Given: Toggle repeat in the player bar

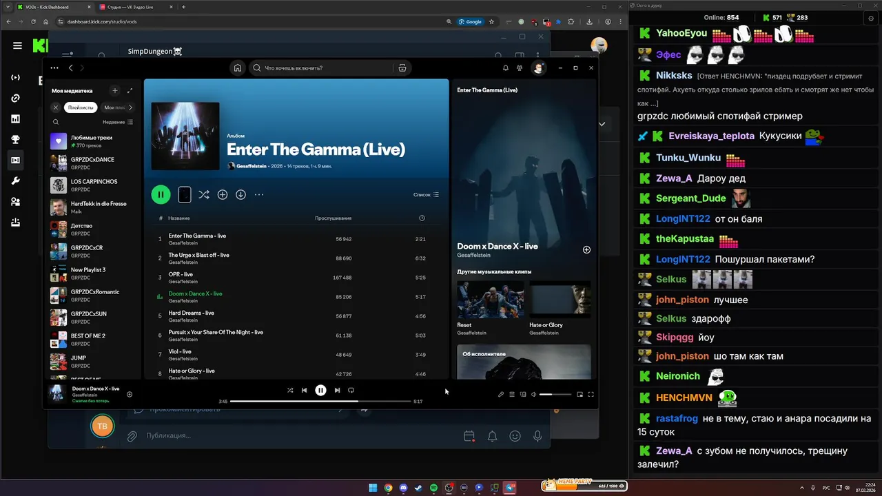Looking at the screenshot, I should click(x=351, y=391).
